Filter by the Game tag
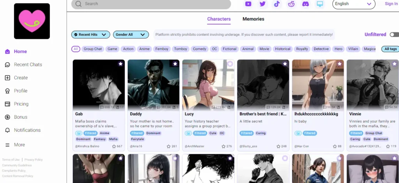 coord(112,49)
